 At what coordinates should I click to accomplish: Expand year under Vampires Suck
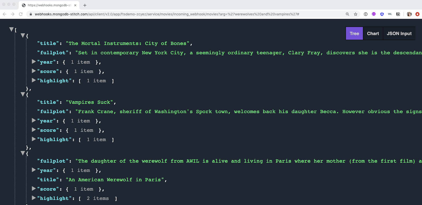pyautogui.click(x=34, y=120)
